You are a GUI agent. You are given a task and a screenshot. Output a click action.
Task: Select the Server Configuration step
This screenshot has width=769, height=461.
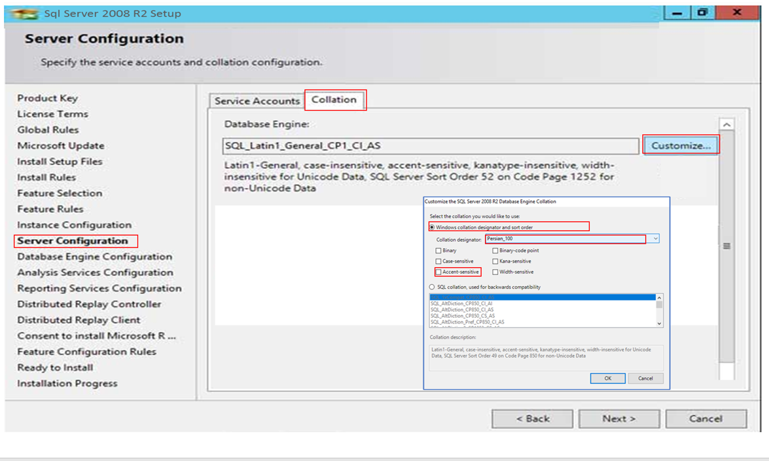72,240
